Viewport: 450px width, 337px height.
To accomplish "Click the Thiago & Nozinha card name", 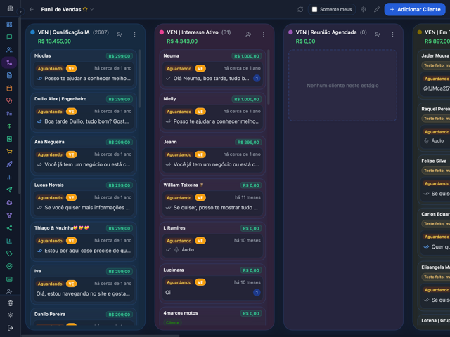I will coord(62,228).
